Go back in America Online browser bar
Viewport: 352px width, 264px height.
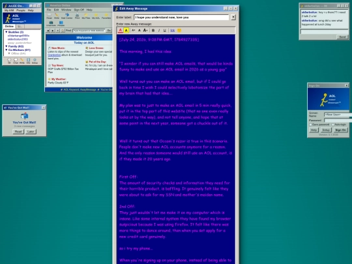48,31
